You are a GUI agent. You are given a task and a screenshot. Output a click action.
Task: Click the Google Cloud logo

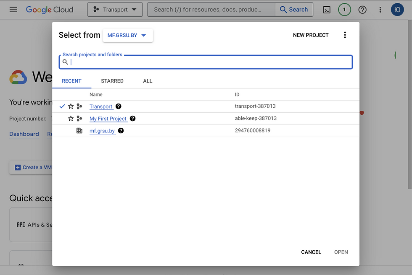(x=50, y=10)
